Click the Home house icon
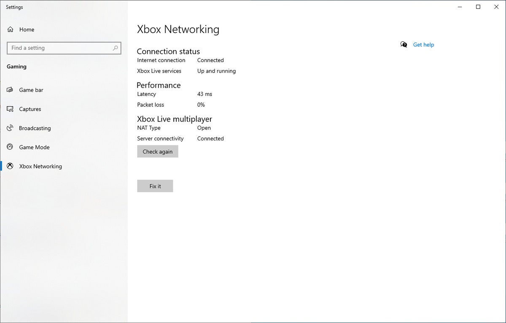 tap(11, 30)
